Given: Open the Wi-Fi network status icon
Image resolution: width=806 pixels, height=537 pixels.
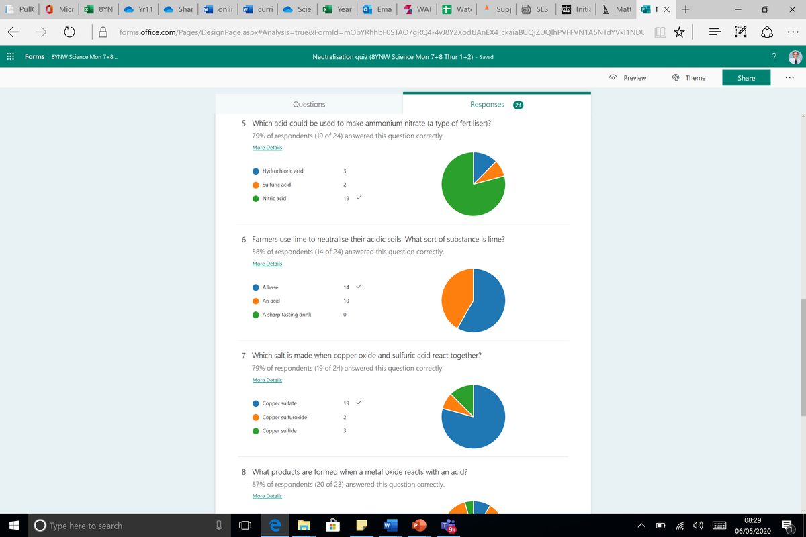Looking at the screenshot, I should (679, 526).
